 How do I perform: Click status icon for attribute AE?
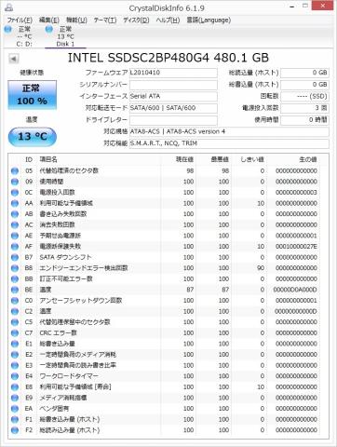[15, 236]
